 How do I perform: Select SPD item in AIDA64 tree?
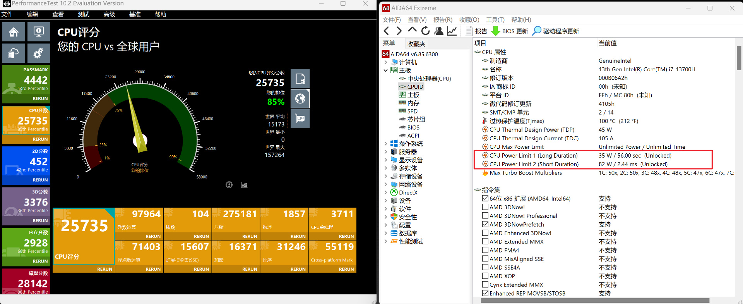(413, 111)
